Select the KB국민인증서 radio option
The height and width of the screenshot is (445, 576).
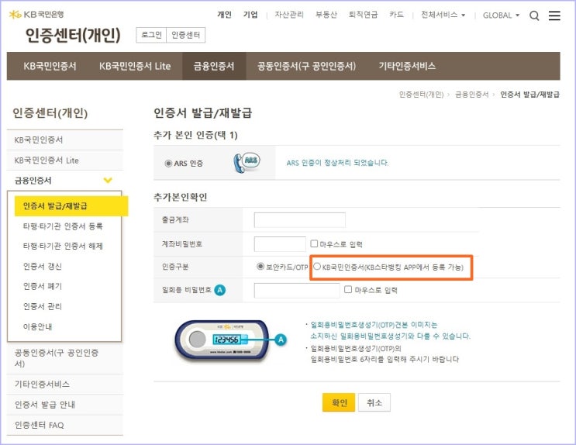click(x=317, y=267)
